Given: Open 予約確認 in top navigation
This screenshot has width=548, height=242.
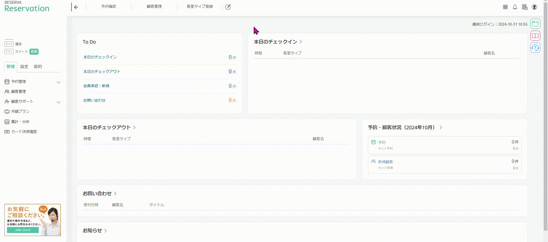Looking at the screenshot, I should point(108,7).
